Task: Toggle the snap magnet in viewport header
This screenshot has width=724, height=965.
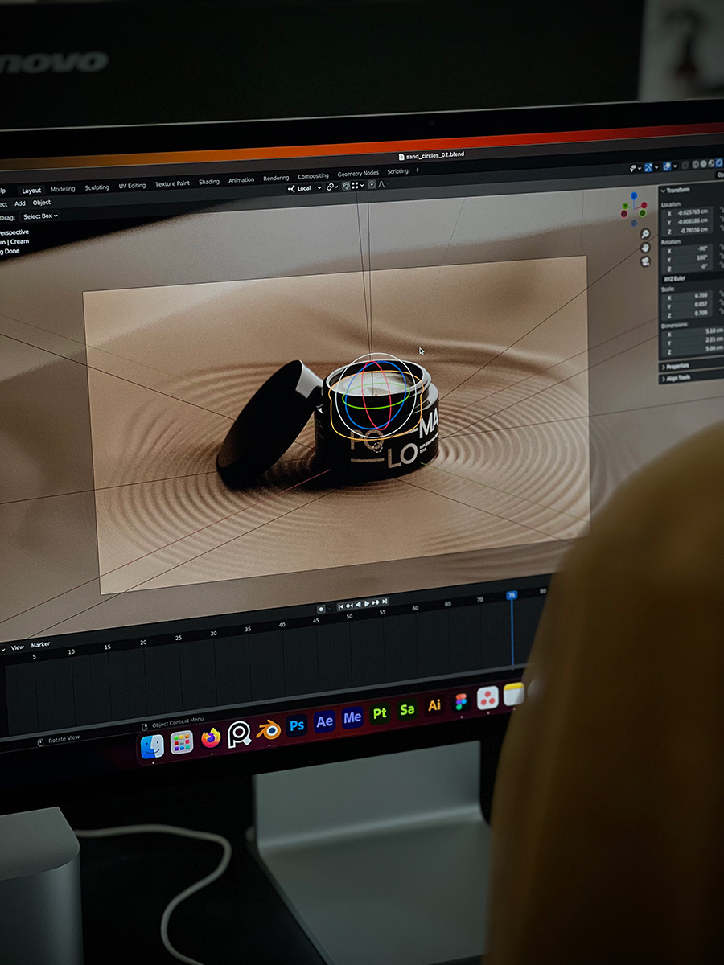Action: point(346,186)
